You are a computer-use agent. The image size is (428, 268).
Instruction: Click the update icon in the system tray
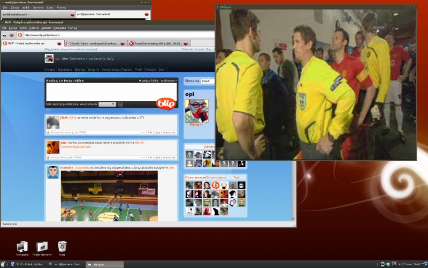pyautogui.click(x=383, y=264)
